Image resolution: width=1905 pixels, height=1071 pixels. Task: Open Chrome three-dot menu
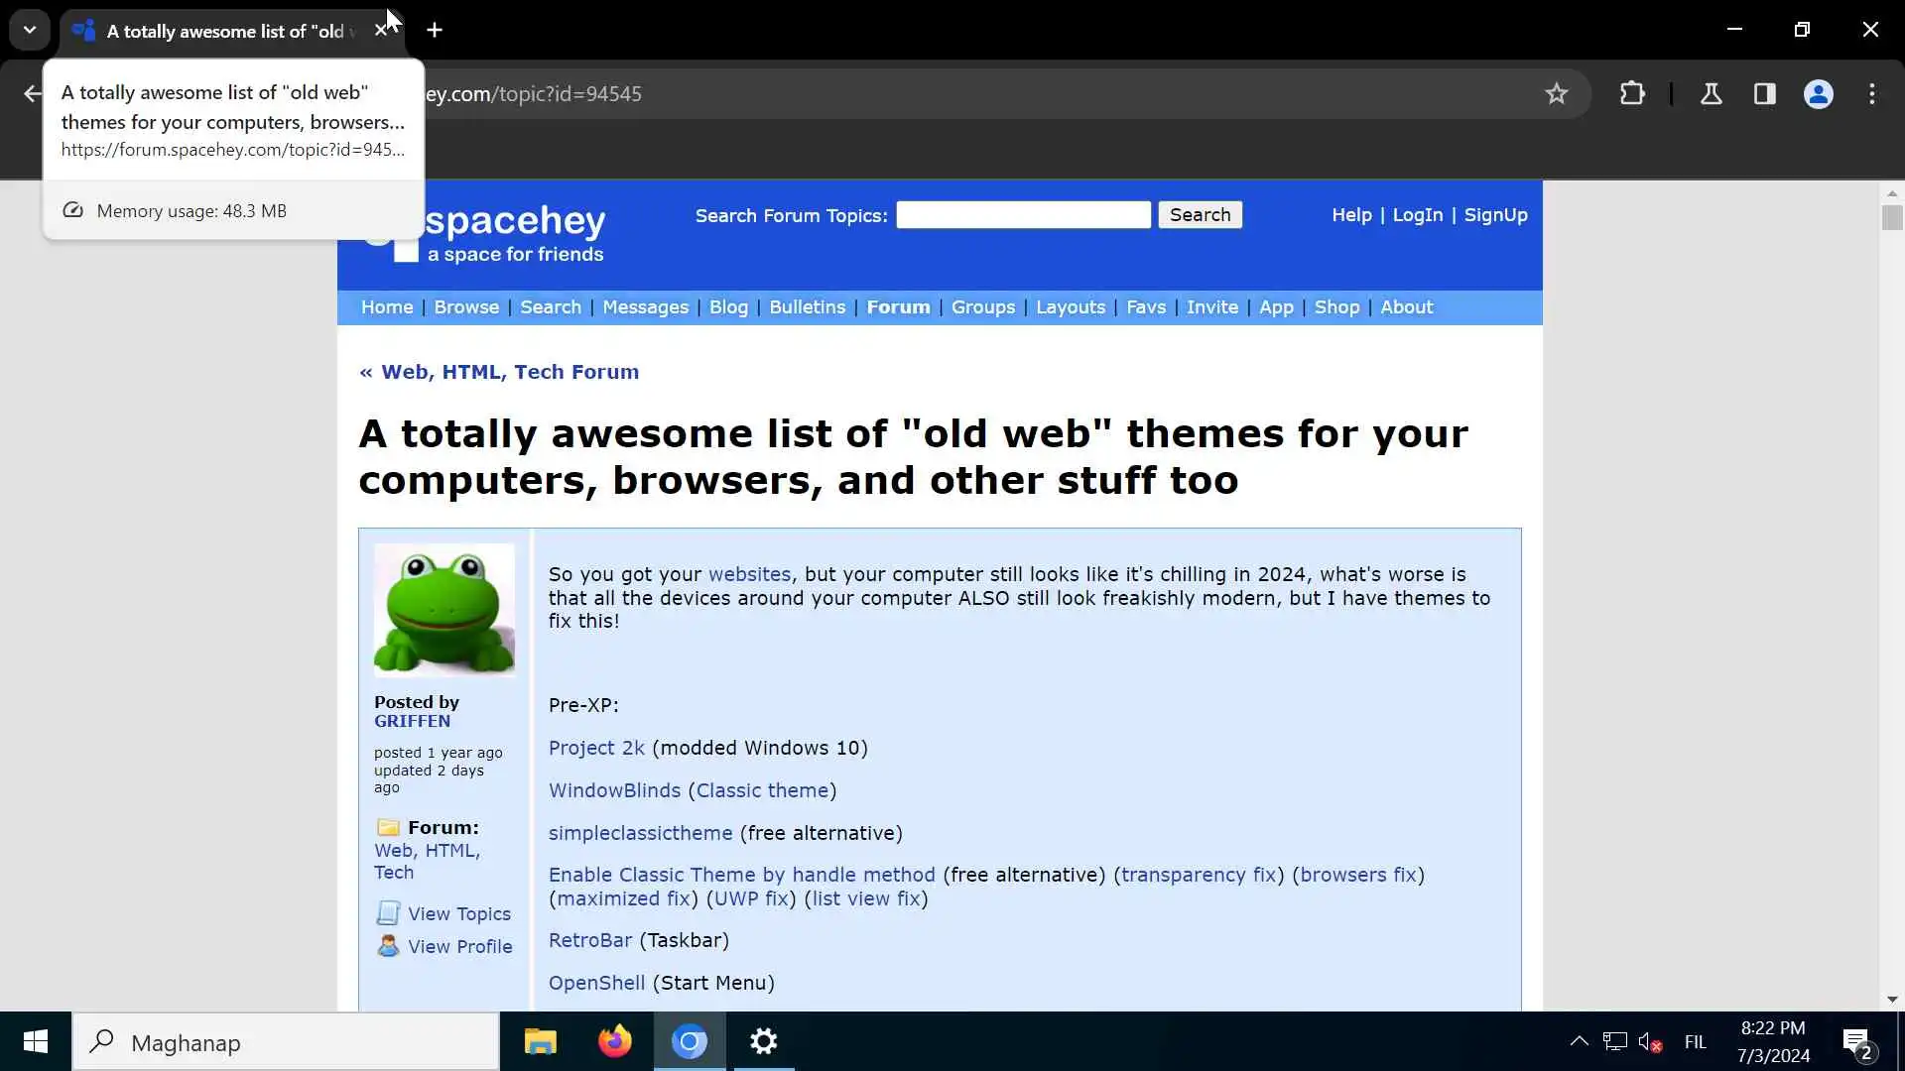pyautogui.click(x=1872, y=93)
